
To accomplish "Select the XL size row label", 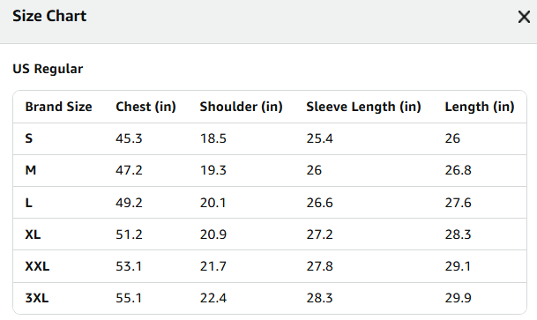I will tap(33, 234).
